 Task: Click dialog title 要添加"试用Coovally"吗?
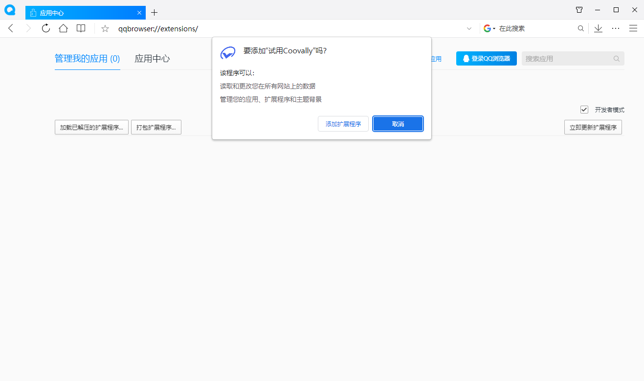click(285, 51)
